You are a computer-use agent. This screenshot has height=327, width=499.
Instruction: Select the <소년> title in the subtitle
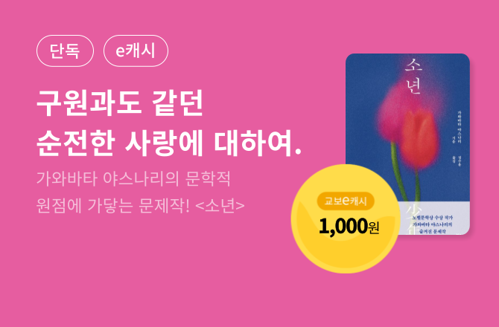(220, 205)
